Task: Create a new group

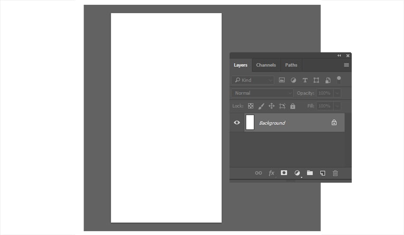Action: pyautogui.click(x=310, y=173)
